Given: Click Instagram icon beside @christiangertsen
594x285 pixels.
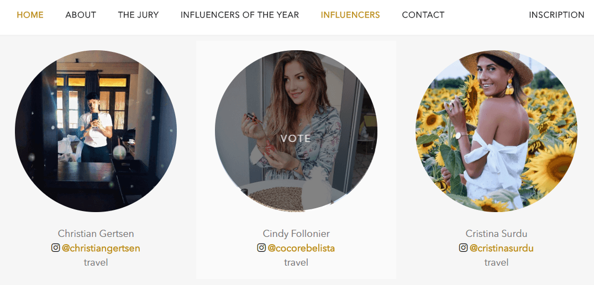Looking at the screenshot, I should 56,248.
